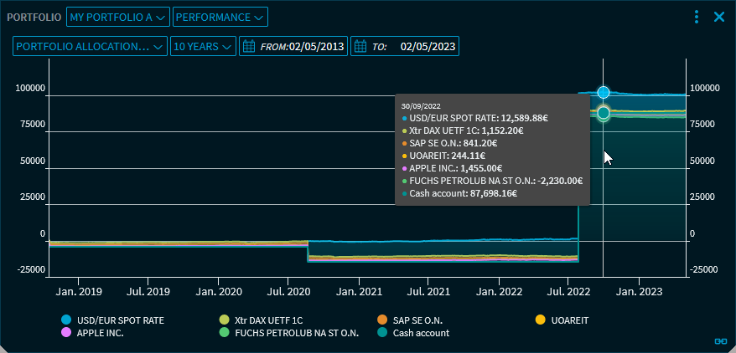Open the three-dot widget options menu
This screenshot has height=353, width=736.
pos(696,17)
